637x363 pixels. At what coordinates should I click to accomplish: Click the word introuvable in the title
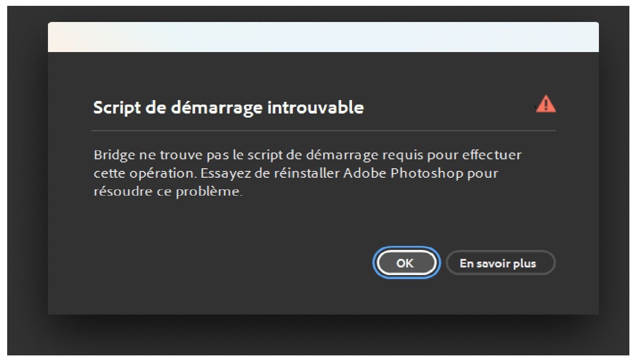click(316, 108)
